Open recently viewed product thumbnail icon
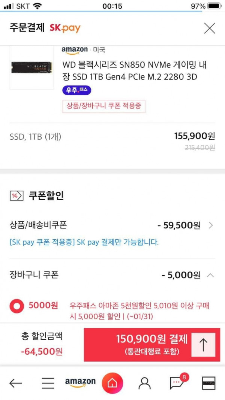This screenshot has width=225, height=400. point(208,383)
